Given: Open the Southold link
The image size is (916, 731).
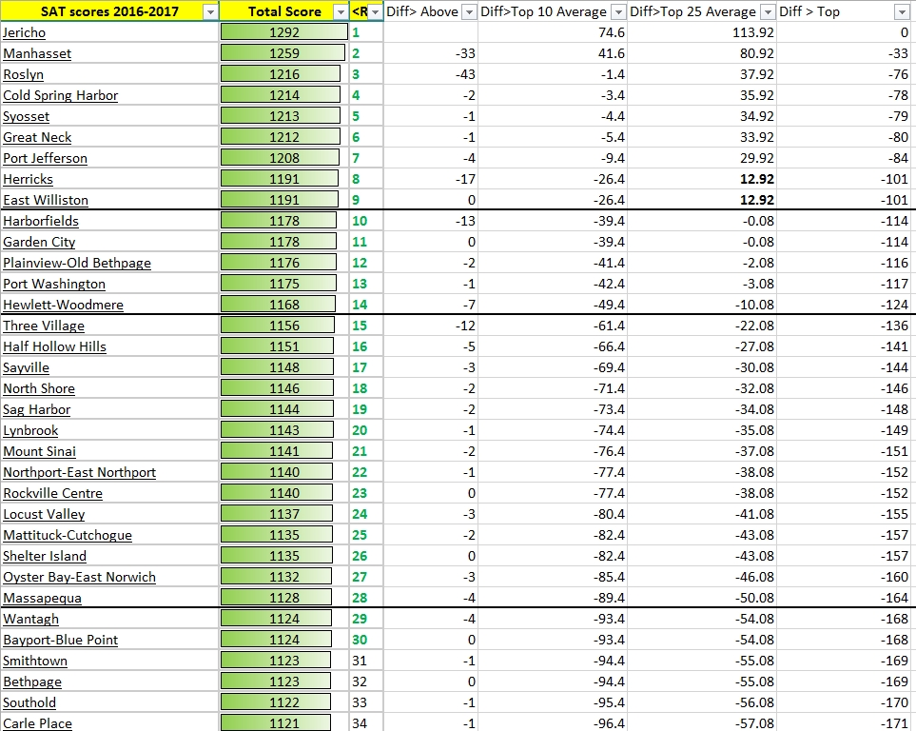Looking at the screenshot, I should click(29, 703).
